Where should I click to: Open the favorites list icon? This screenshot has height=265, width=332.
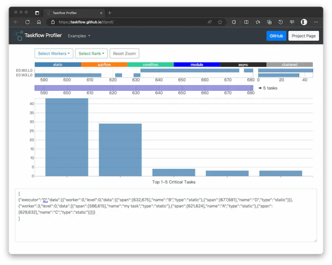coord(258,22)
